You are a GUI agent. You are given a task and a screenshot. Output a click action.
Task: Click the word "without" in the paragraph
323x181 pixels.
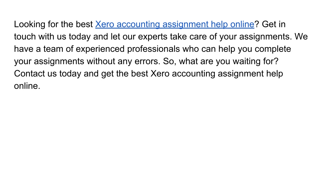click(x=101, y=61)
